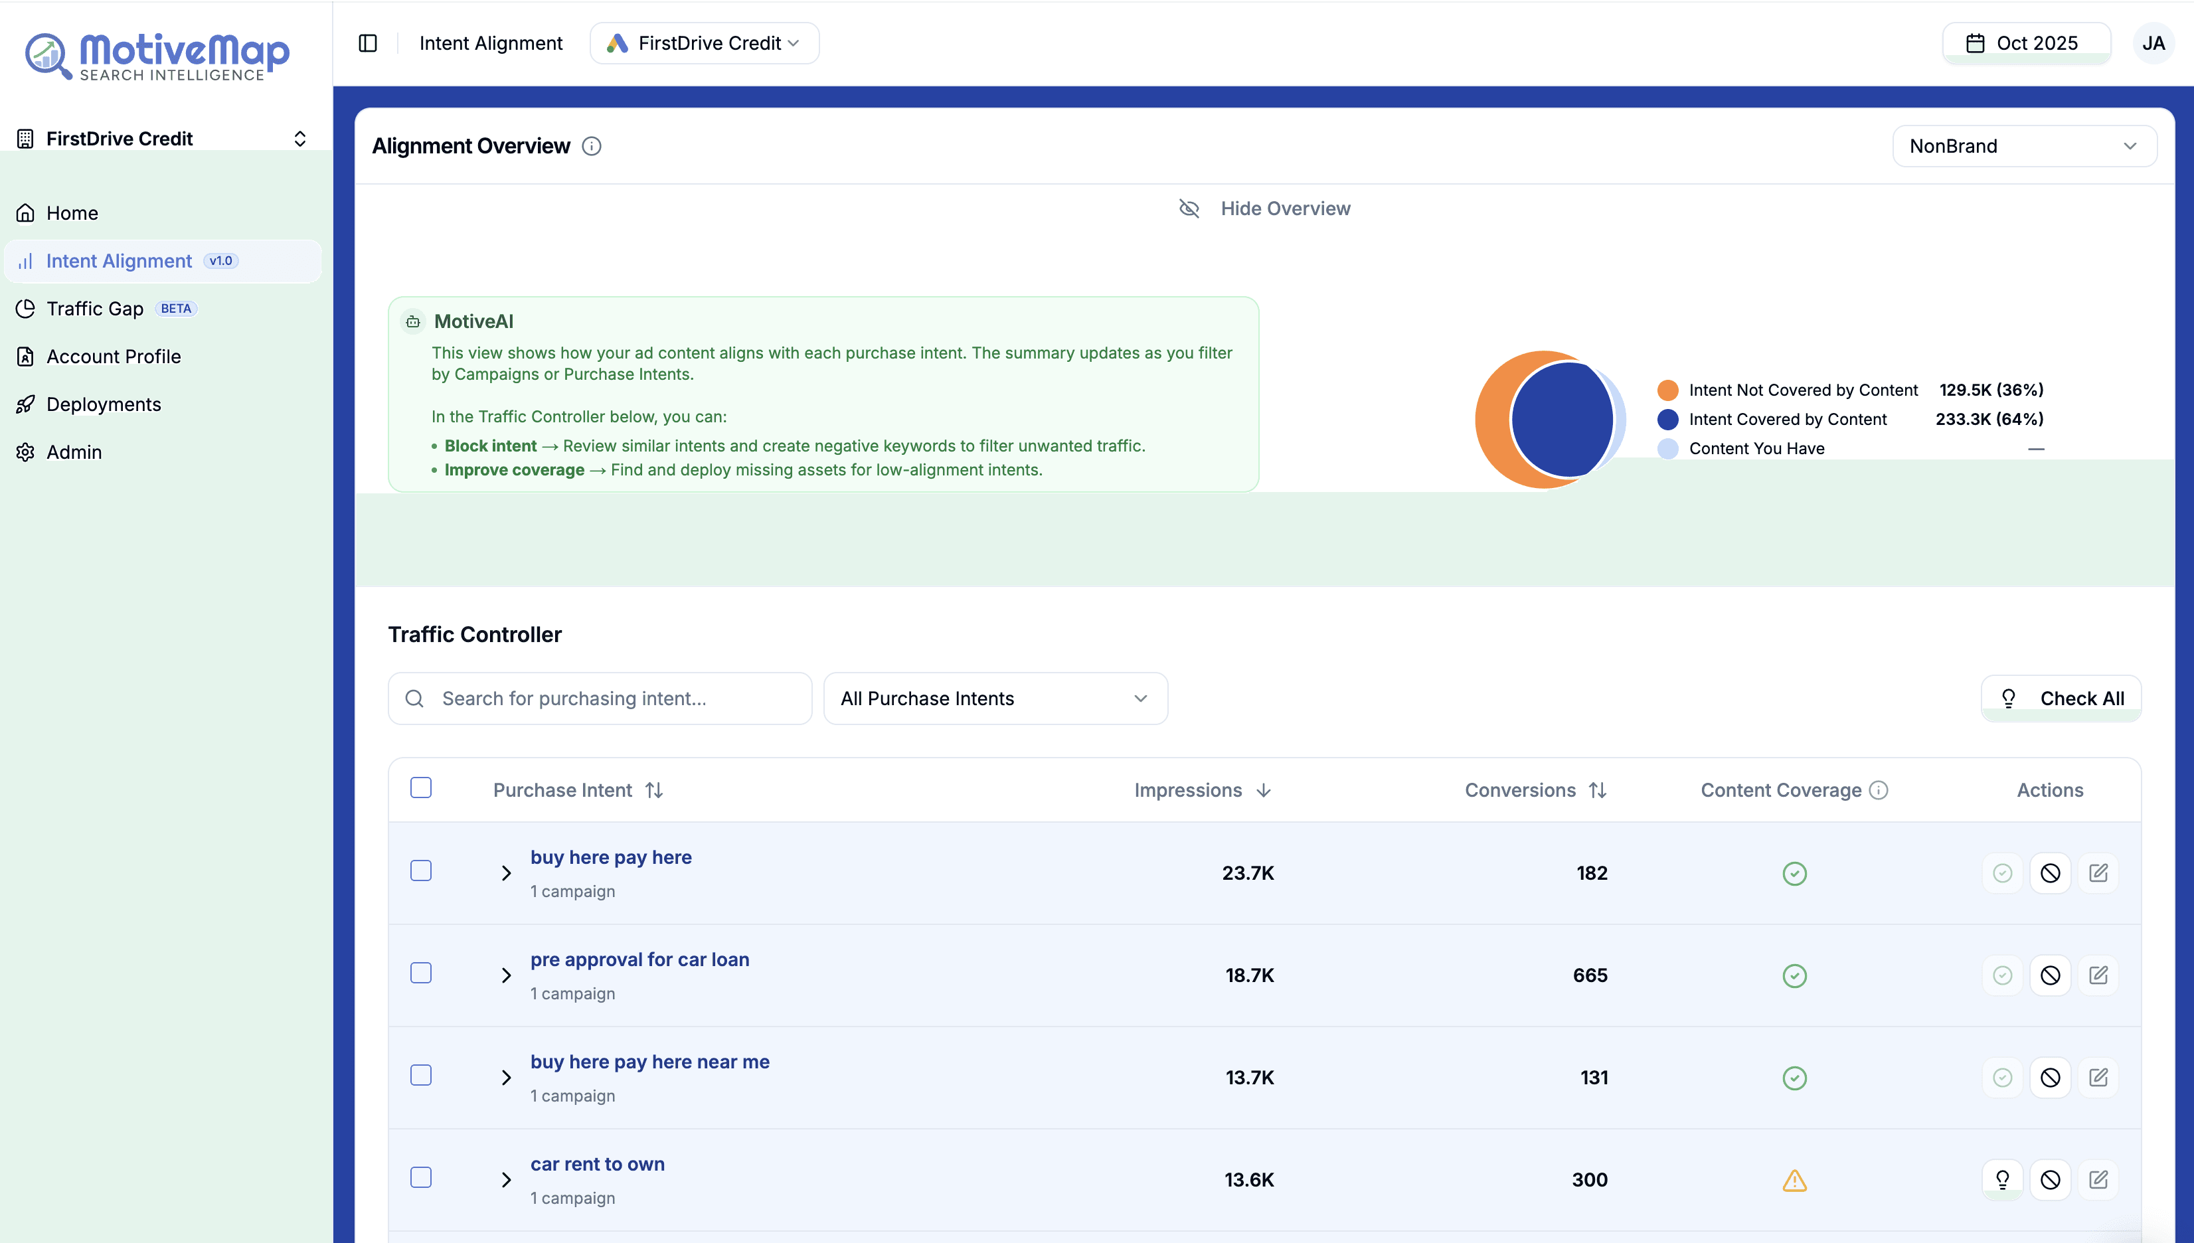Open the All Purchase Intents dropdown
The image size is (2194, 1243).
tap(995, 699)
